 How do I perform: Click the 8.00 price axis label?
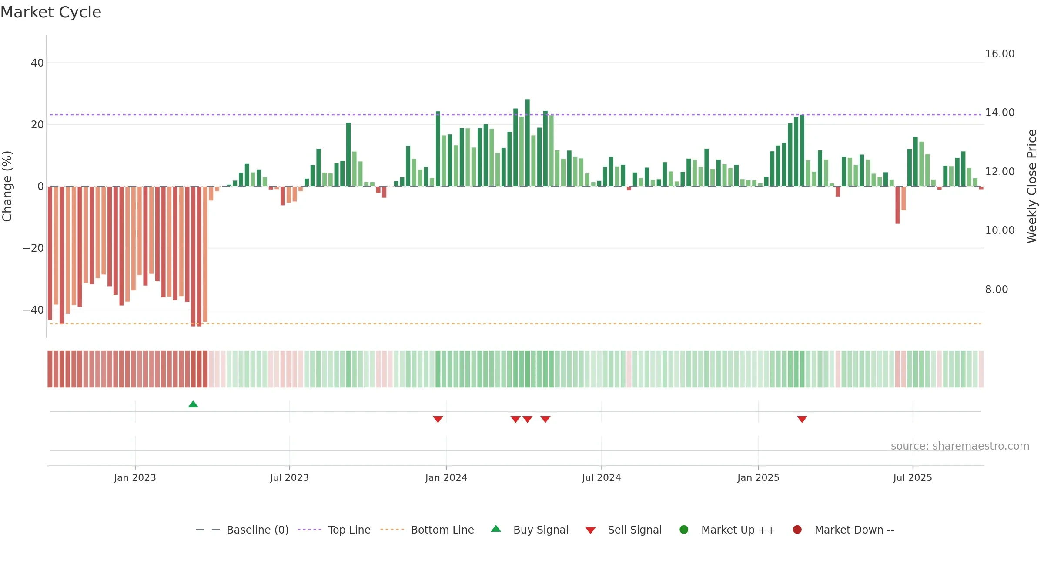tap(997, 290)
